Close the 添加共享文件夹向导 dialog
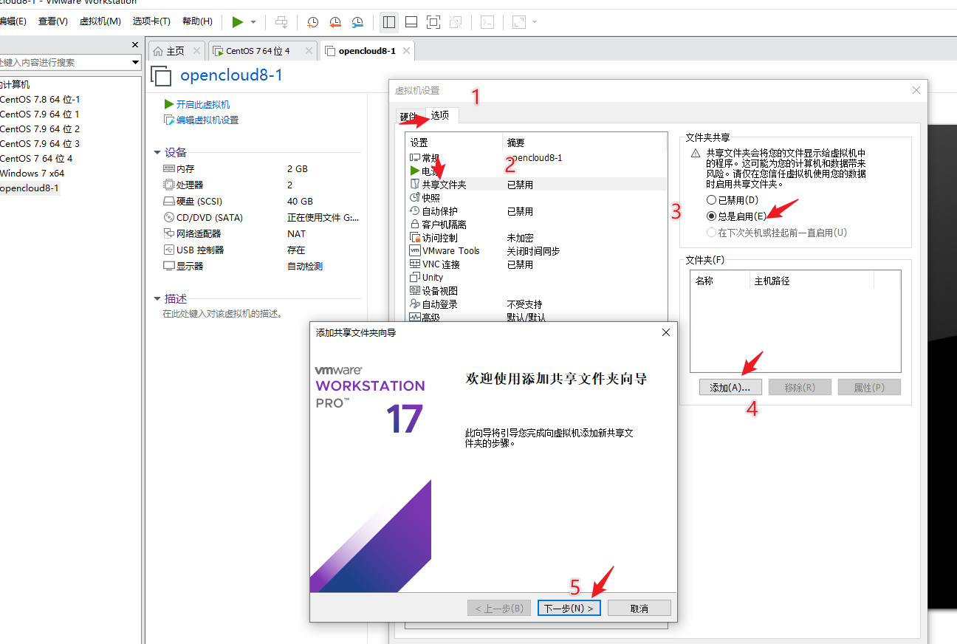 pyautogui.click(x=666, y=332)
